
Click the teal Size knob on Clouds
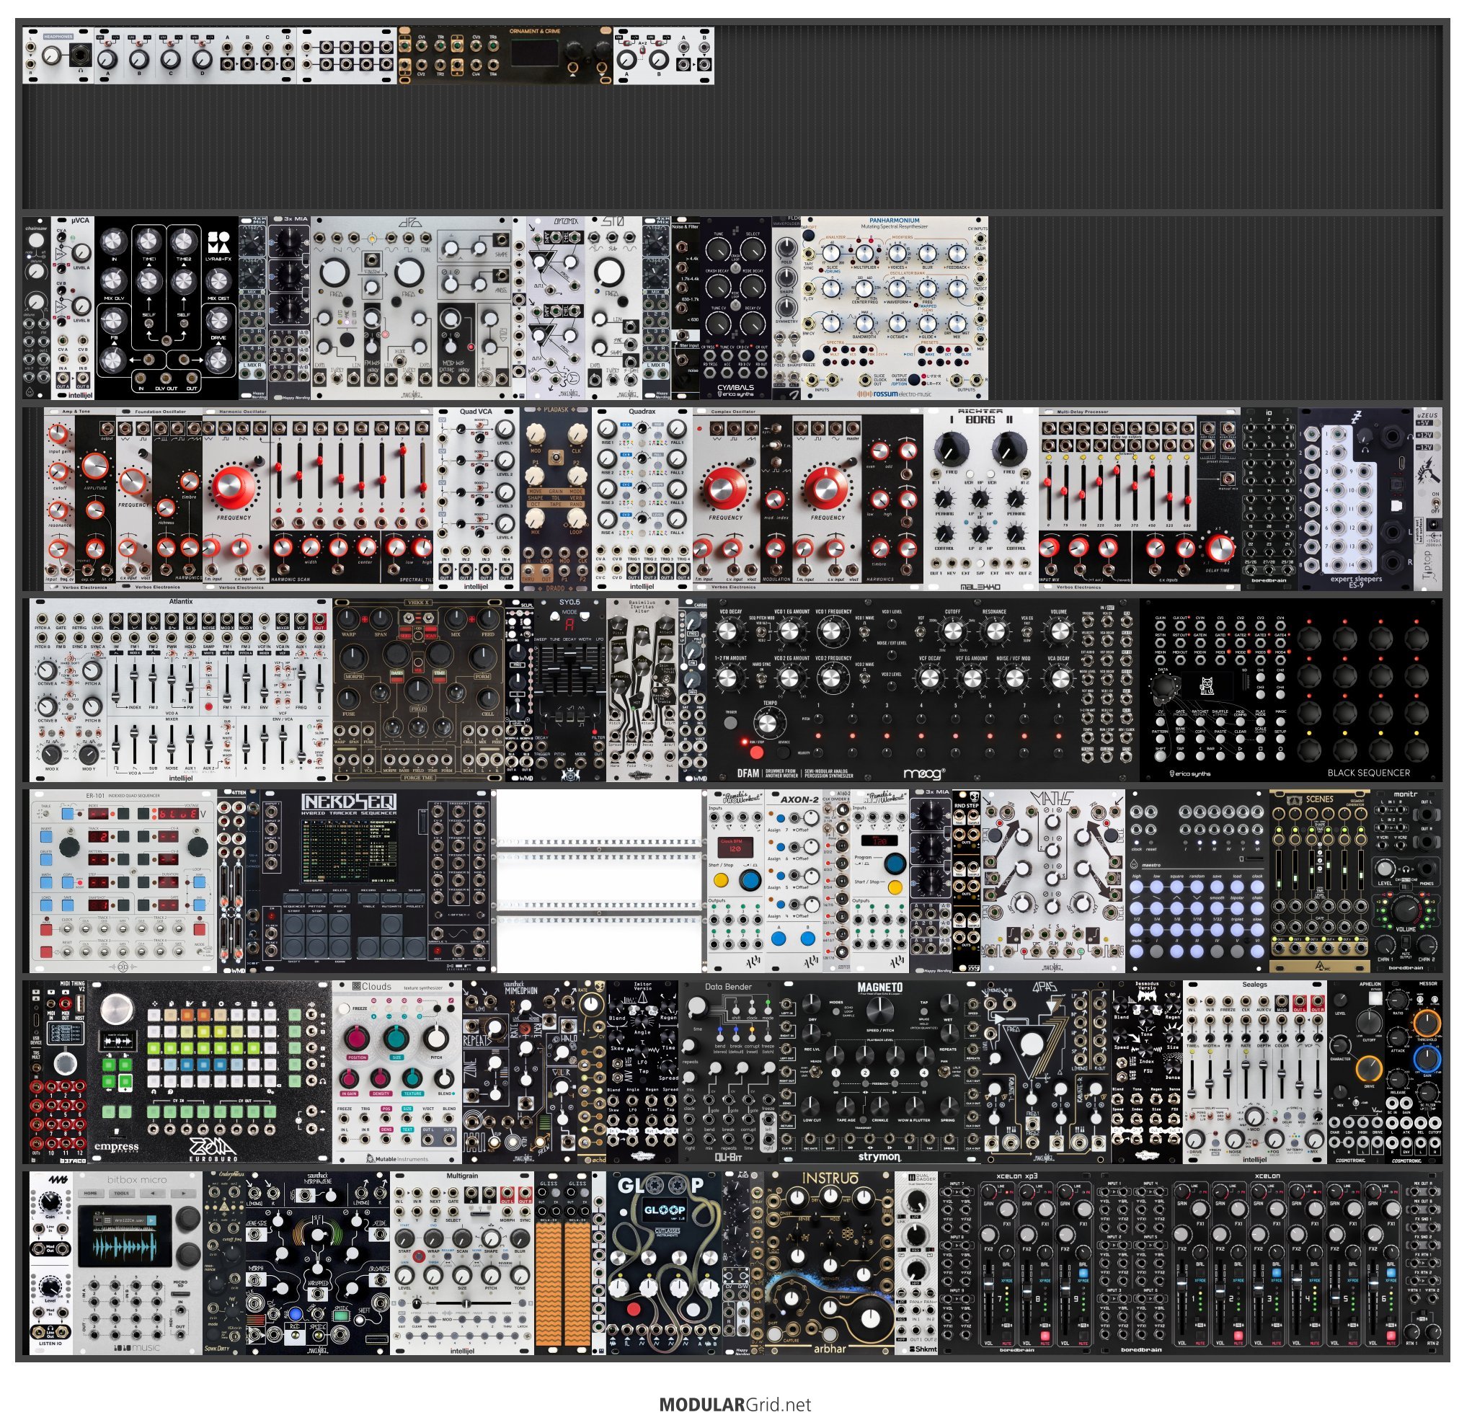[396, 1039]
